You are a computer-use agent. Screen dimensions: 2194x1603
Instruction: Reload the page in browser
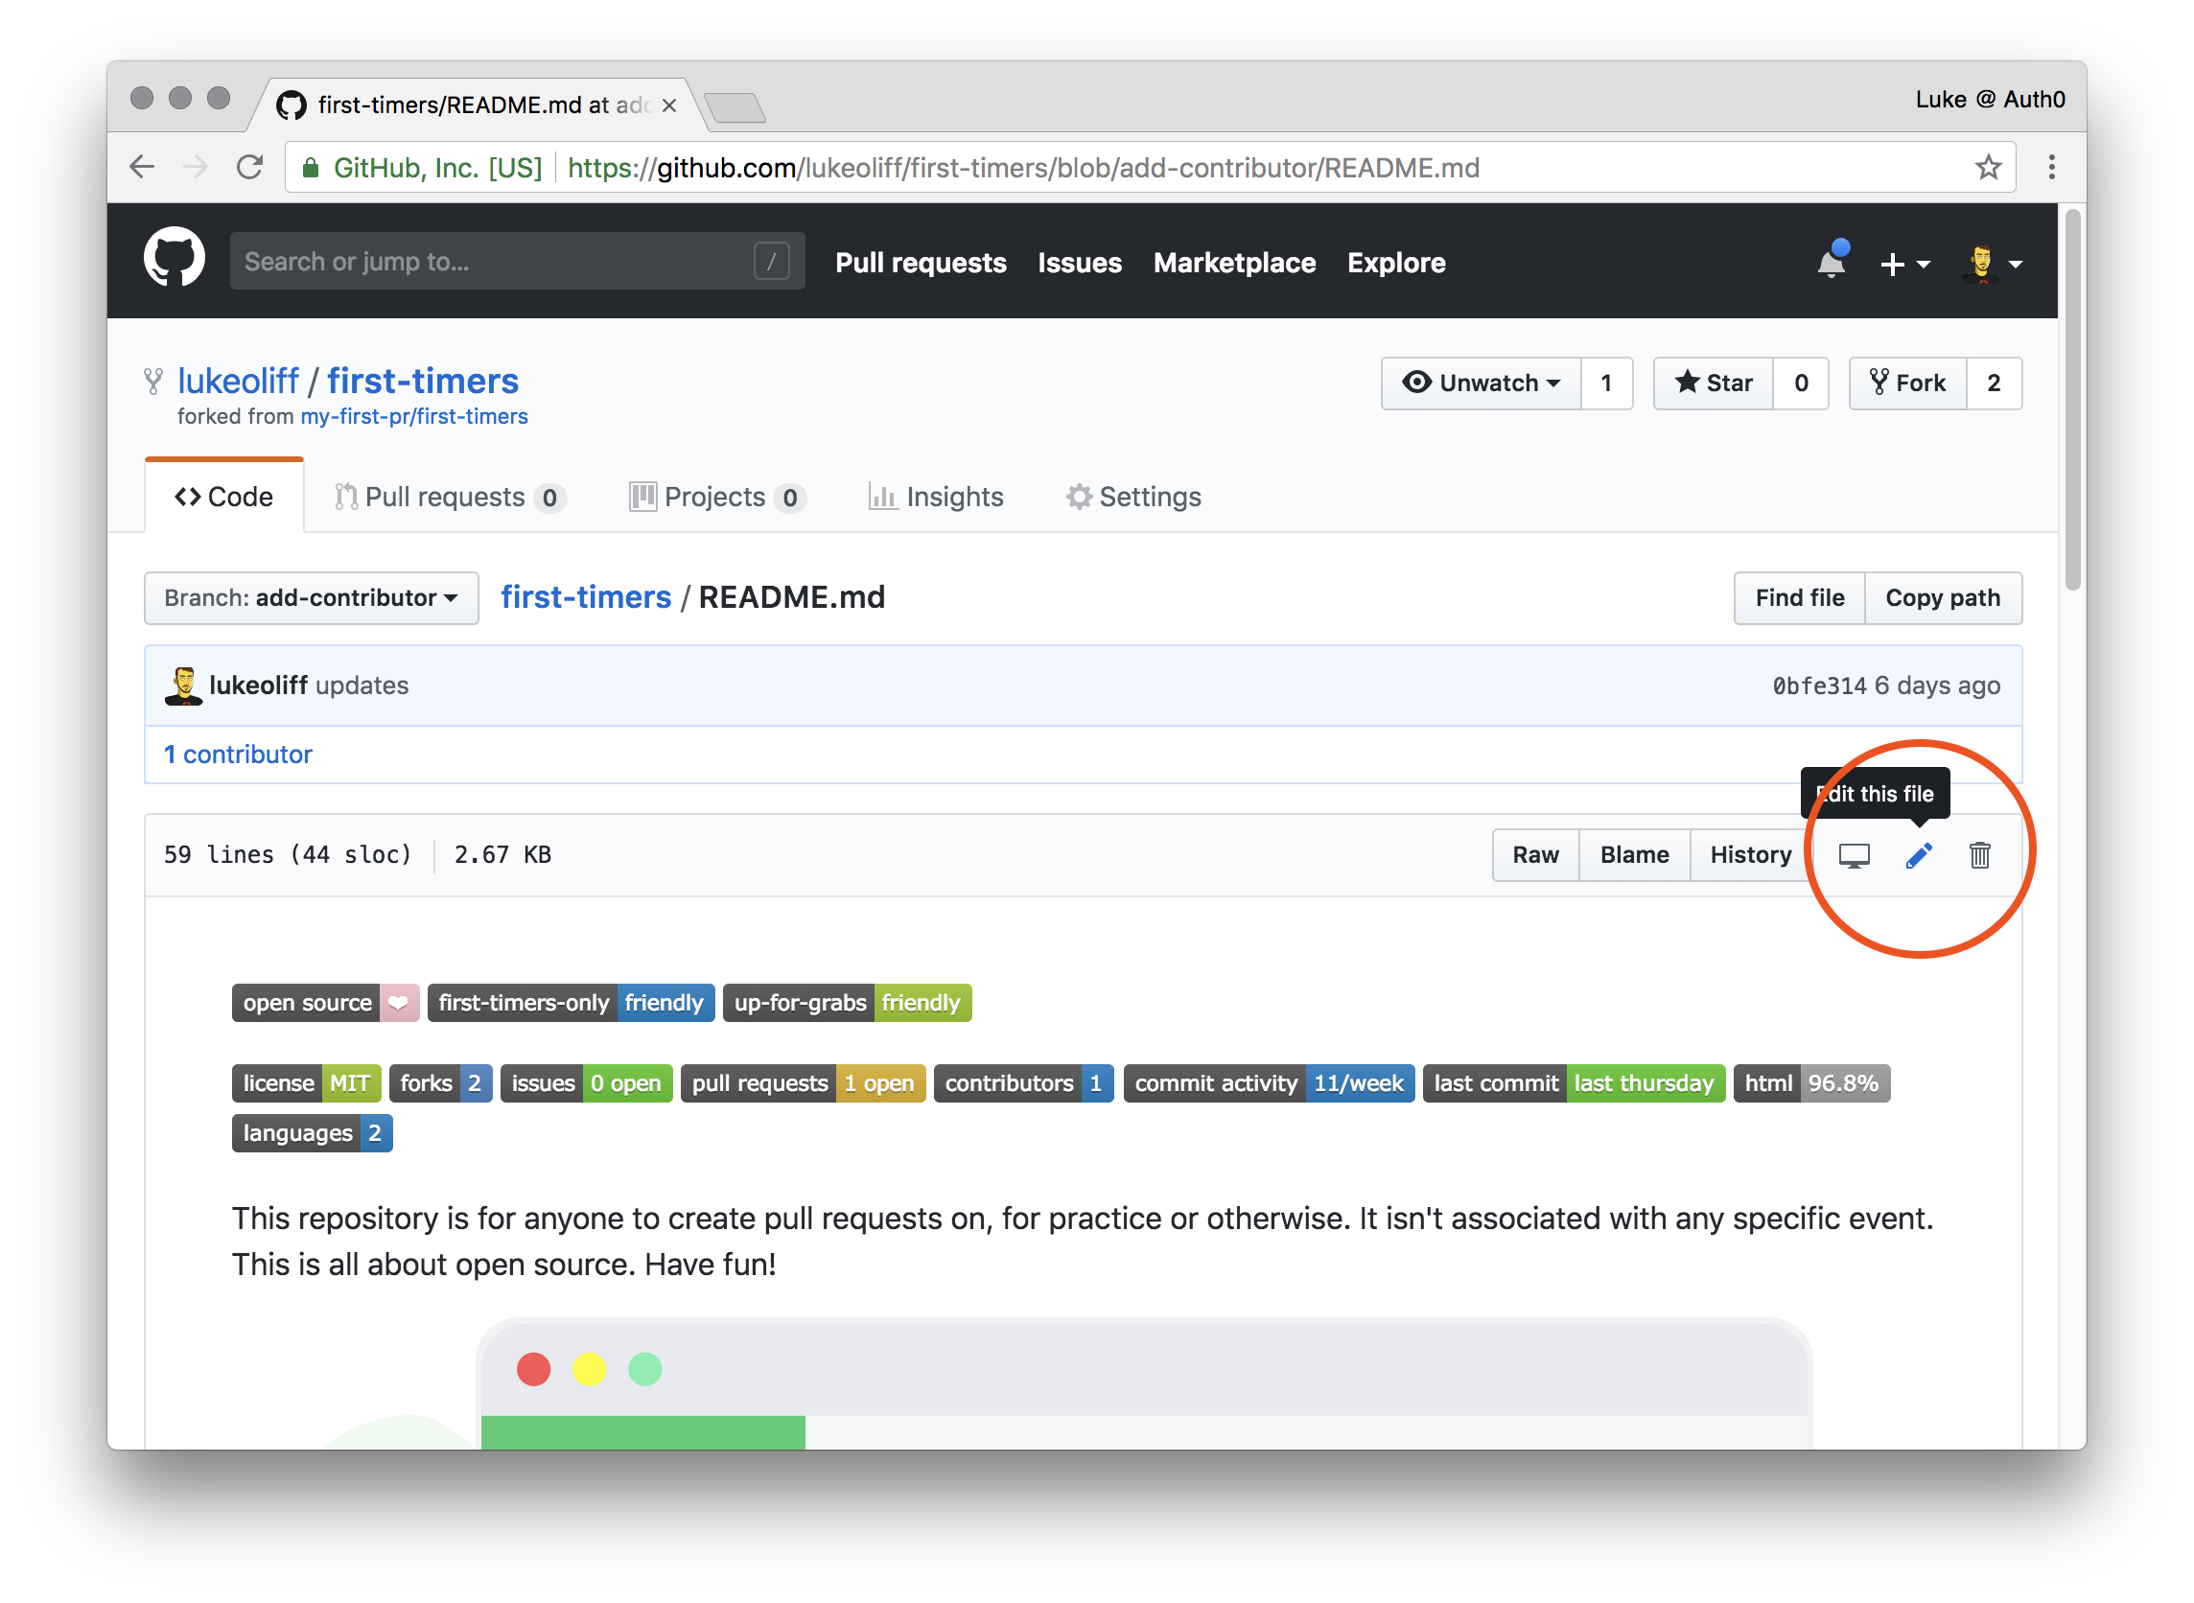coord(250,168)
